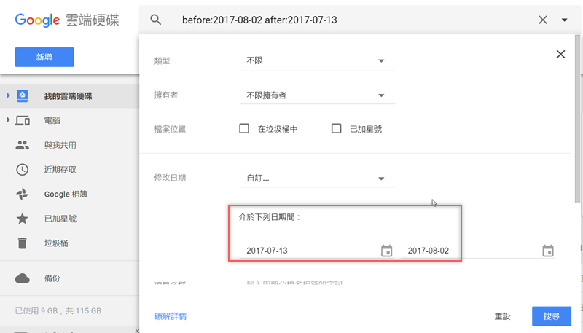Expand the 電腦 tree arrow
Screen dimensions: 583x333
click(8, 120)
